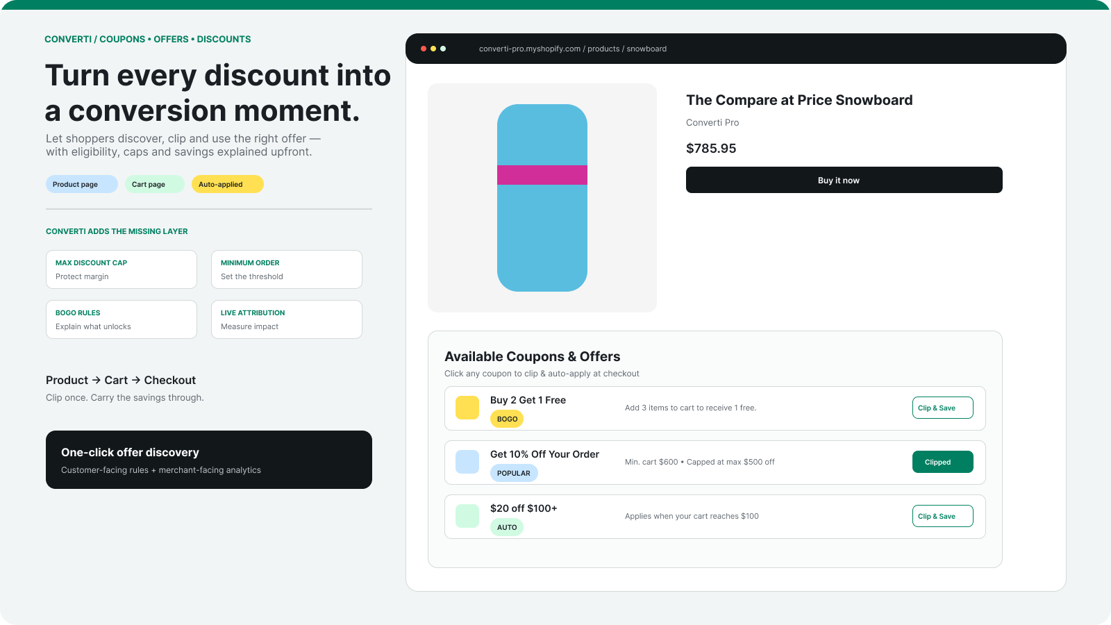Click the green window dot in browser bar
The image size is (1111, 625).
click(x=443, y=49)
